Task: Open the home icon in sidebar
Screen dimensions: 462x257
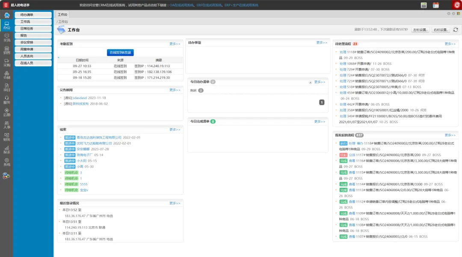Action: [6, 15]
